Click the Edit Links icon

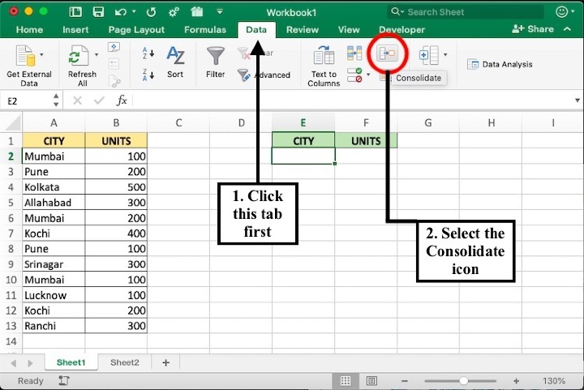pos(114,81)
